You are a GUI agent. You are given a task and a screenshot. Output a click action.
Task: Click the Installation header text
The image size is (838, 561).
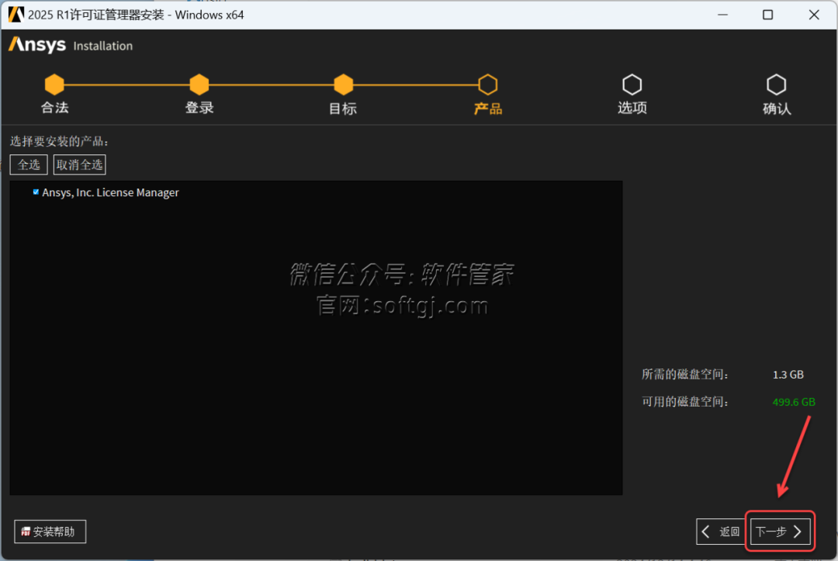[103, 46]
